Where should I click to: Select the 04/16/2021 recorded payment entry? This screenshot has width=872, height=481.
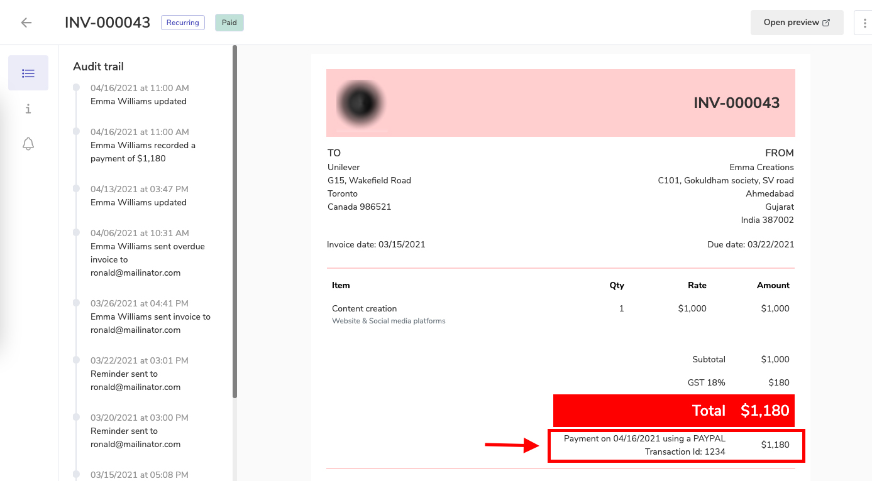point(143,146)
